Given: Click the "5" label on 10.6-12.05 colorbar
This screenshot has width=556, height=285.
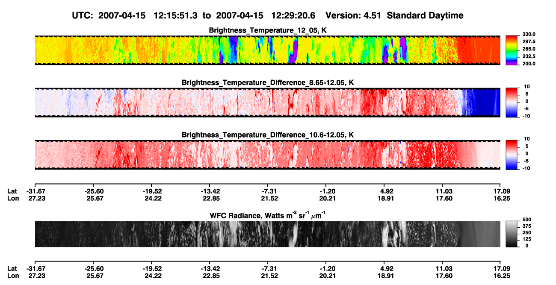Looking at the screenshot, I should [x=528, y=146].
